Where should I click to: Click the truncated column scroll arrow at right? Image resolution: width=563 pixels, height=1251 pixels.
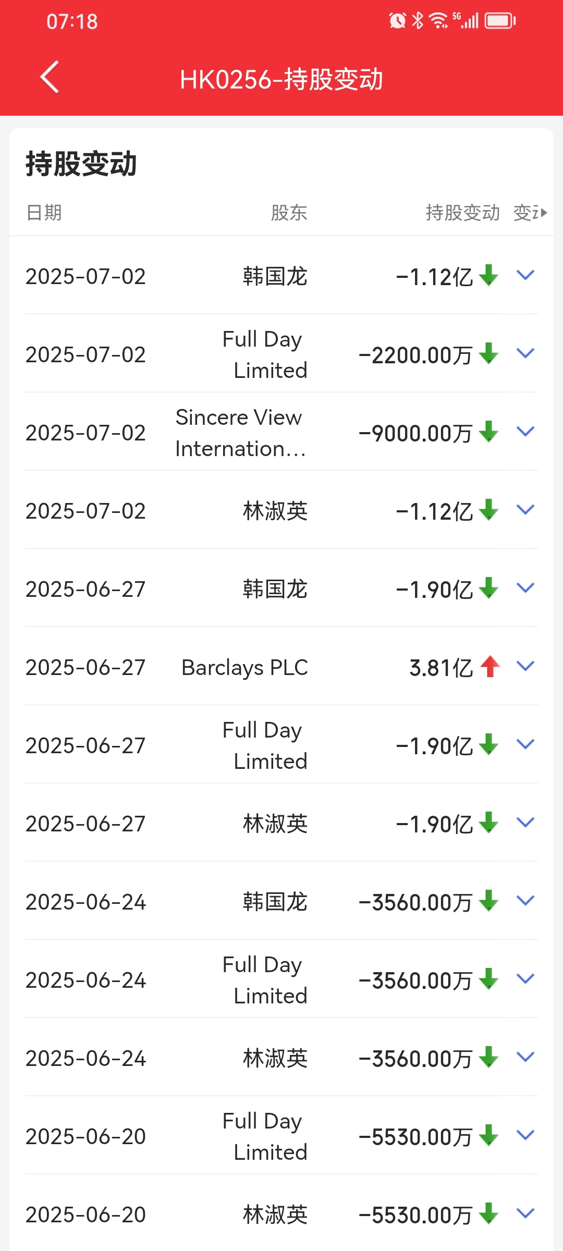pyautogui.click(x=544, y=213)
